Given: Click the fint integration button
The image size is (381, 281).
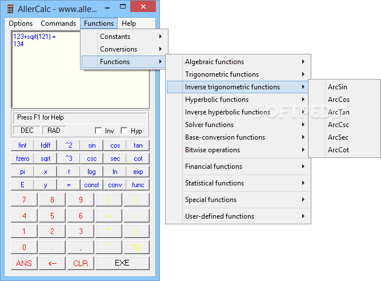Looking at the screenshot, I should (22, 145).
